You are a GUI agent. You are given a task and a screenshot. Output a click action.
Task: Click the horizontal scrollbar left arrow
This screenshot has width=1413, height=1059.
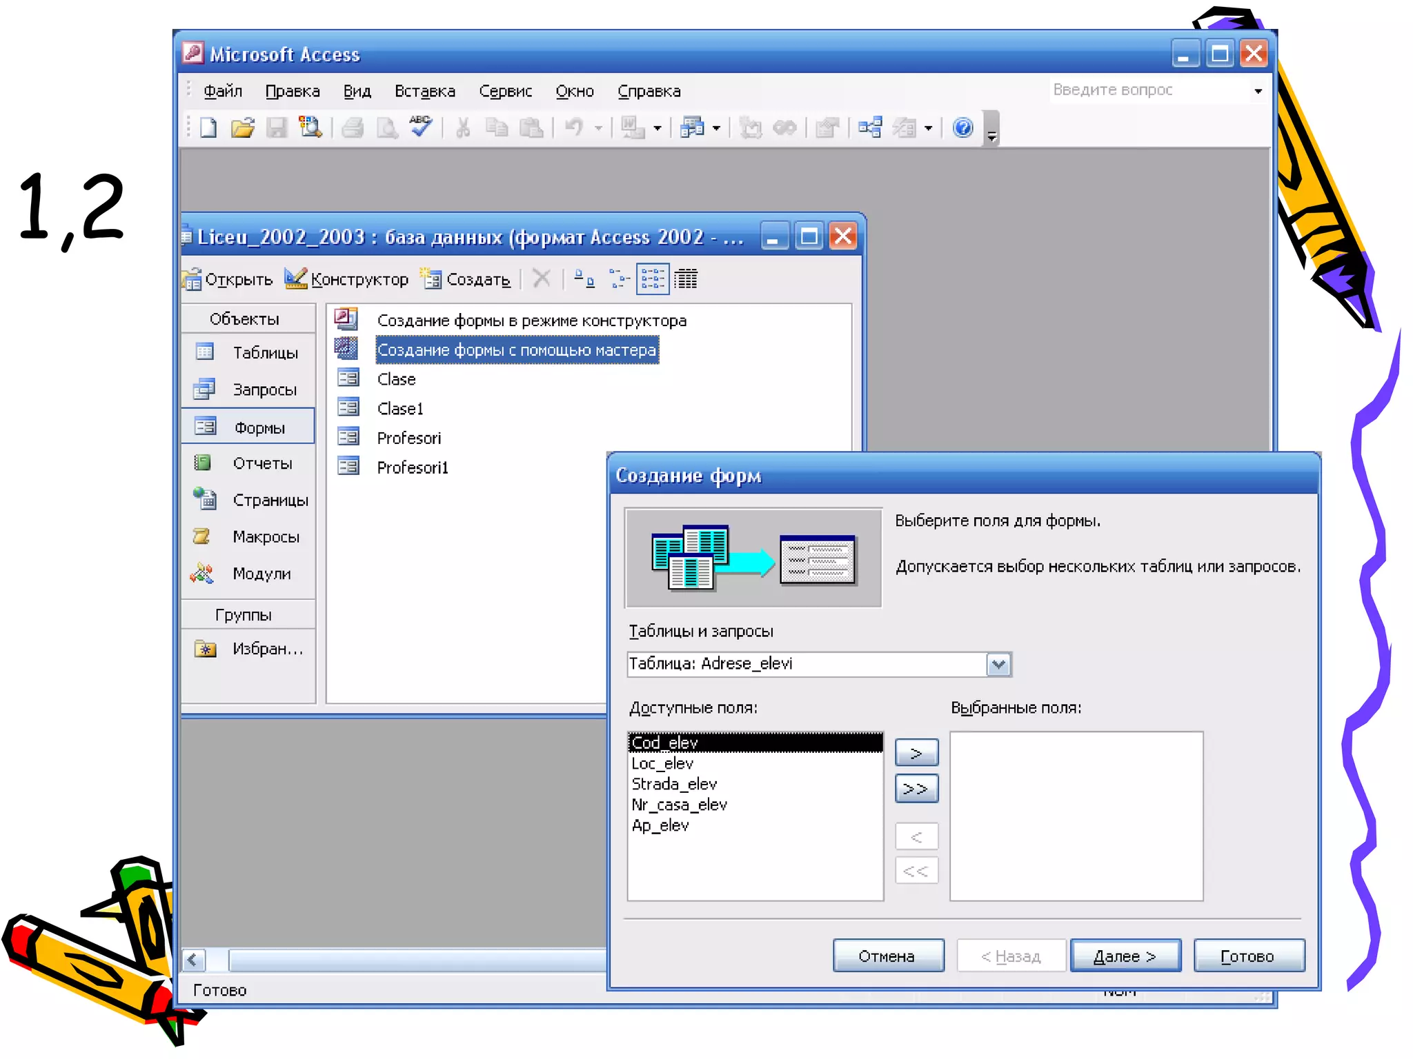(192, 959)
